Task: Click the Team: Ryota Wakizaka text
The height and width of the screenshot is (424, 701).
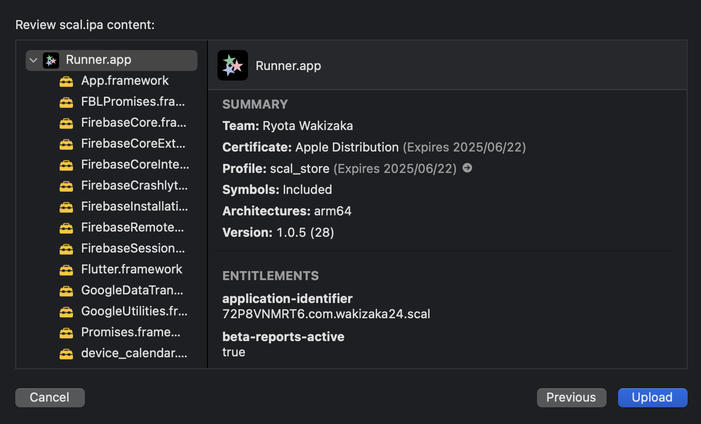Action: click(288, 126)
